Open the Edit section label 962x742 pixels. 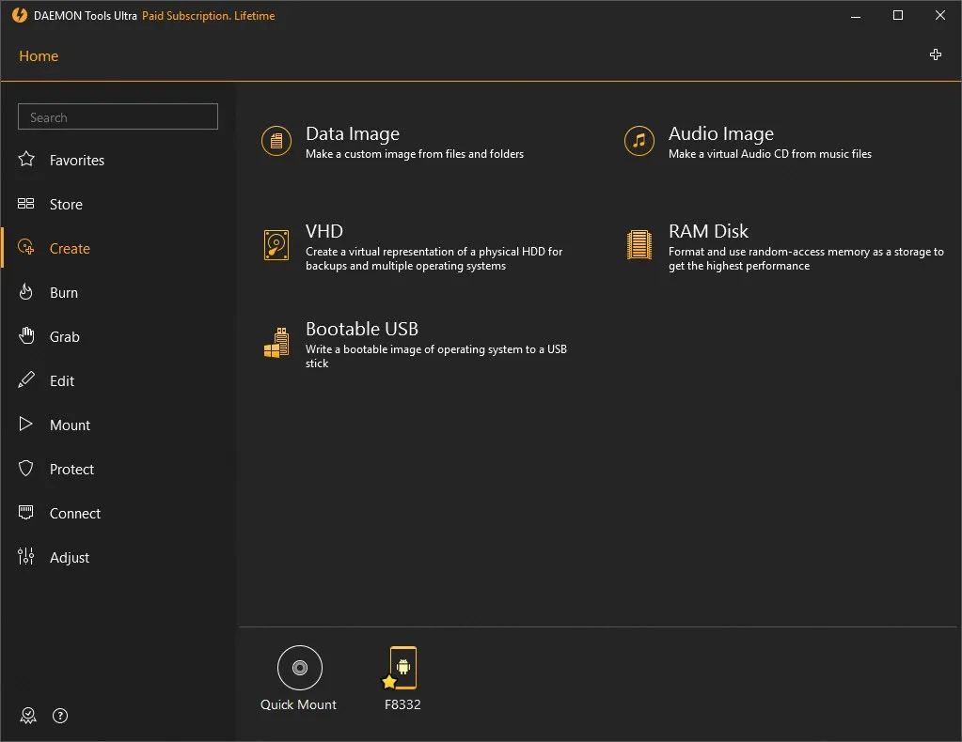pyautogui.click(x=62, y=381)
